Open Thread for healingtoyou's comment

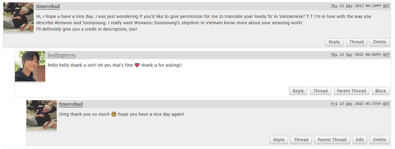point(320,91)
